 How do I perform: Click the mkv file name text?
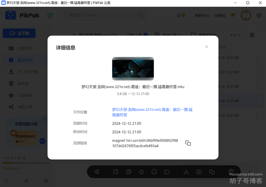click(x=133, y=87)
